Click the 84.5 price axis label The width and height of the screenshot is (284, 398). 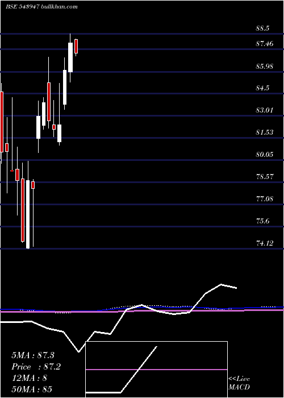[x=262, y=88]
